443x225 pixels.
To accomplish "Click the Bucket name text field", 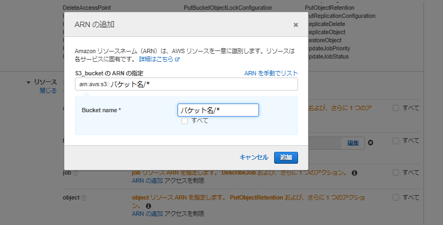I will [x=218, y=110].
